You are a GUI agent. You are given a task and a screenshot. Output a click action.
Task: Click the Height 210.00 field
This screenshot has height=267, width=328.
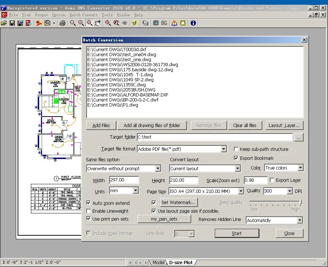[184, 180]
